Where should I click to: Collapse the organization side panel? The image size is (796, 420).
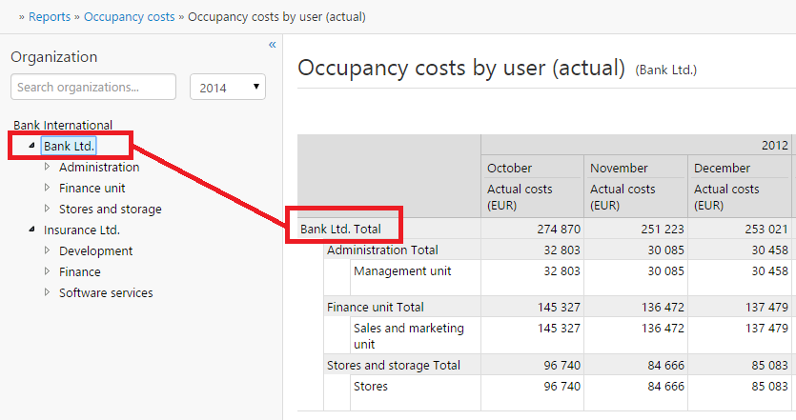point(272,45)
